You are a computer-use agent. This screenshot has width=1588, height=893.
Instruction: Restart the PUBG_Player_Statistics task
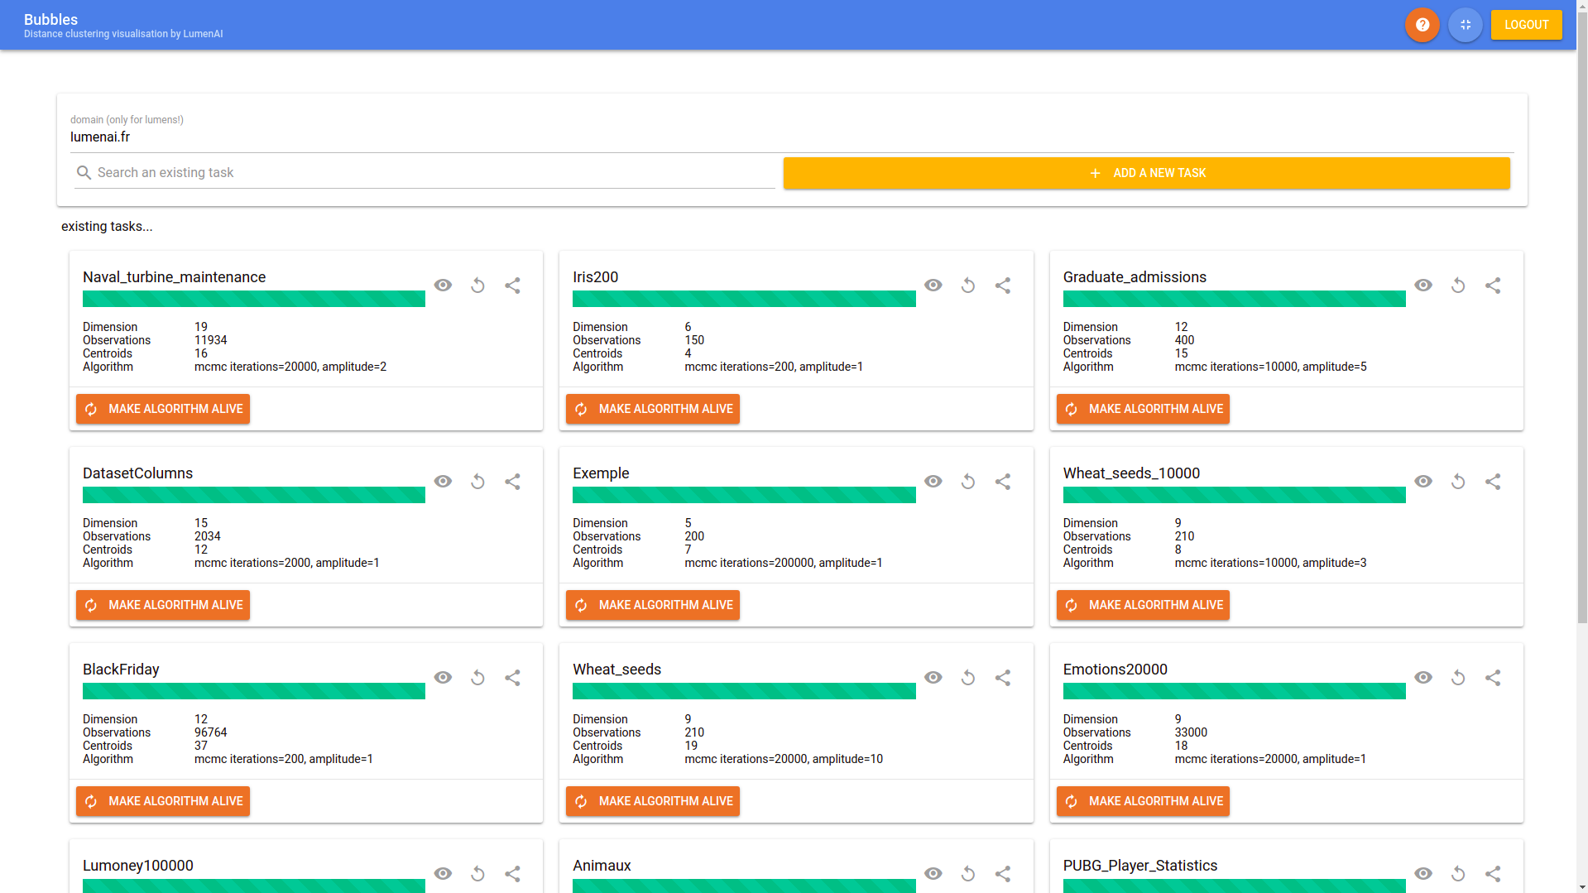[1457, 874]
